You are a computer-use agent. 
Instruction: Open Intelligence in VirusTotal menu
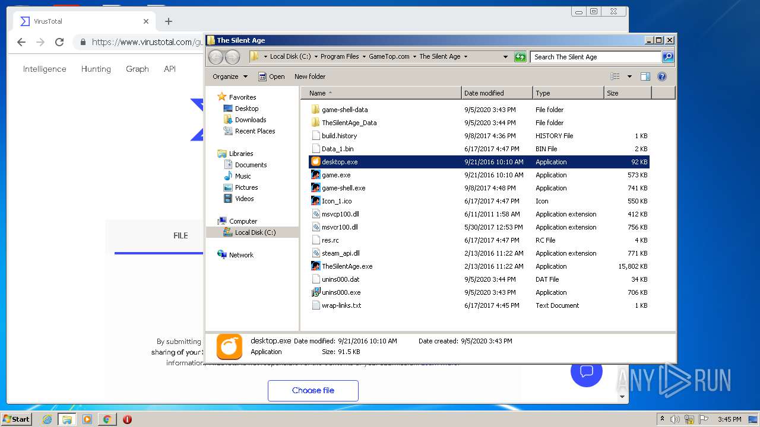point(45,69)
